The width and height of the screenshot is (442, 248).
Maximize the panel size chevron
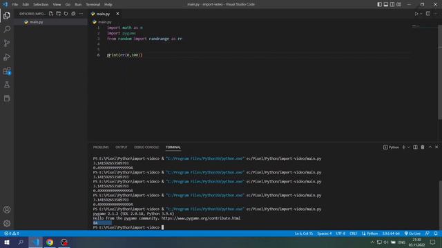[x=430, y=147]
